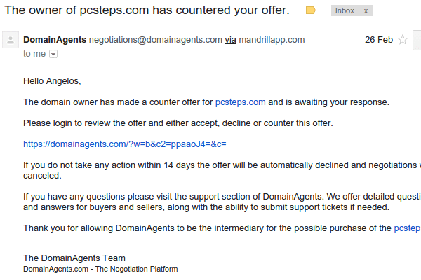Open the domainagents.com offer review URL
Screen dimensions: 421x280
(124, 144)
